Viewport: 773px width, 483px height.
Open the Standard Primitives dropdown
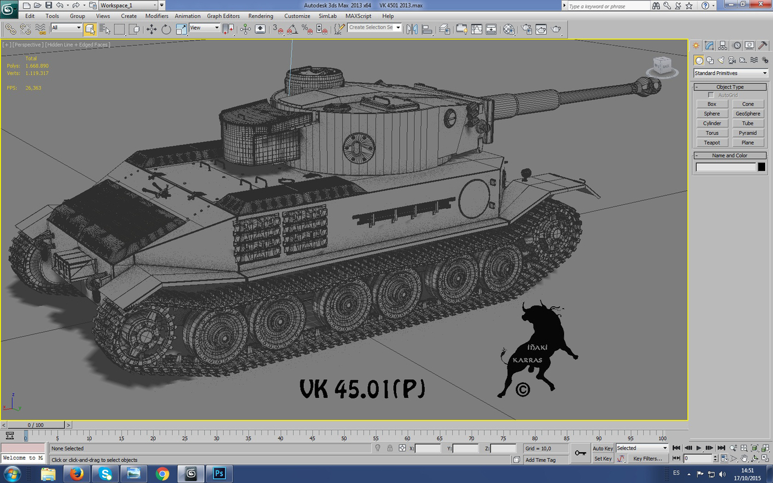730,73
